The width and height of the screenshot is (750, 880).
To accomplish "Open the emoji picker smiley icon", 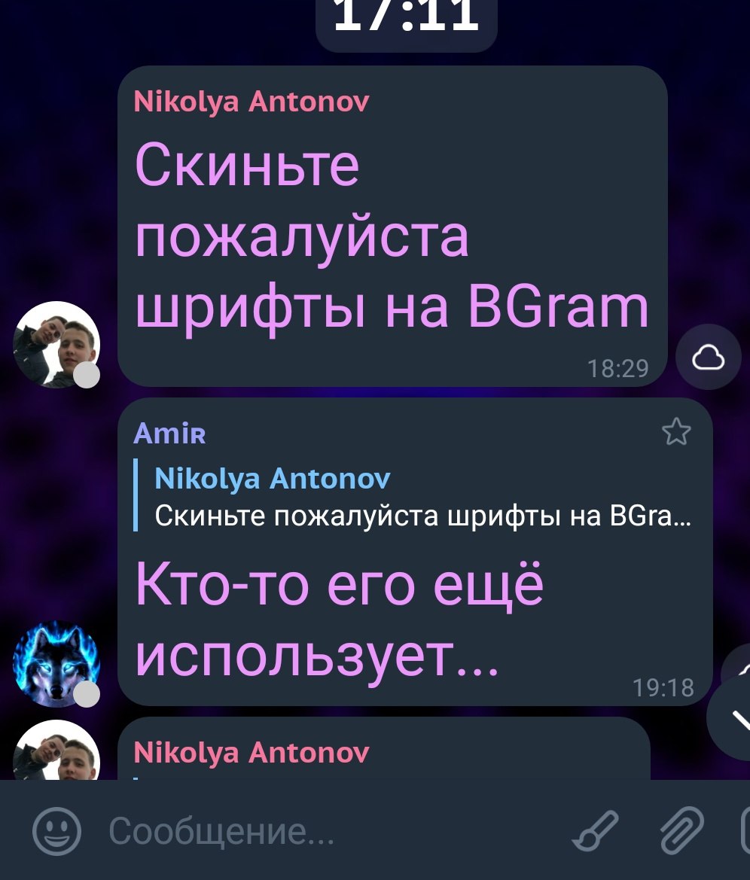I will point(56,831).
